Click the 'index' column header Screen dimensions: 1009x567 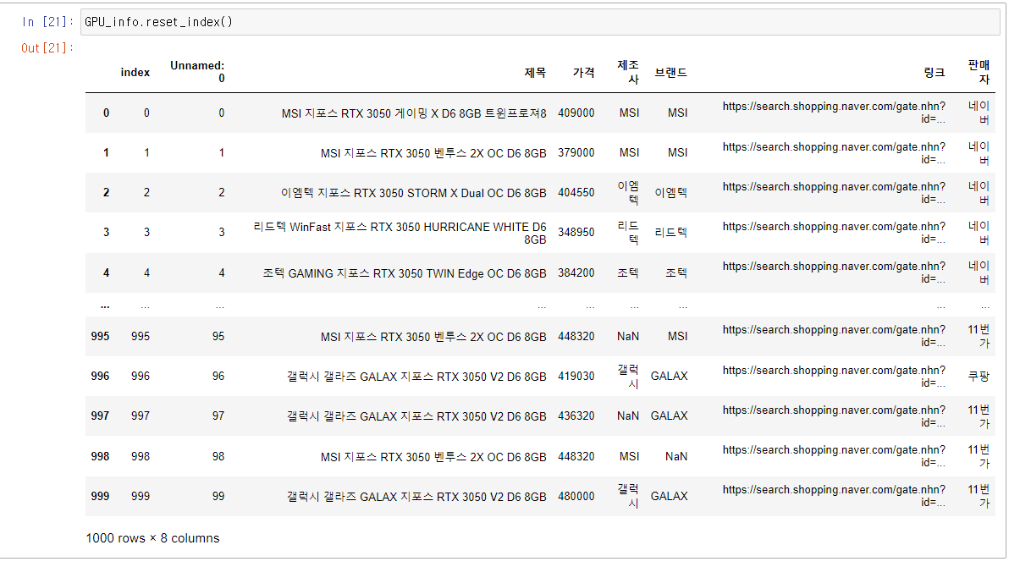pyautogui.click(x=135, y=72)
